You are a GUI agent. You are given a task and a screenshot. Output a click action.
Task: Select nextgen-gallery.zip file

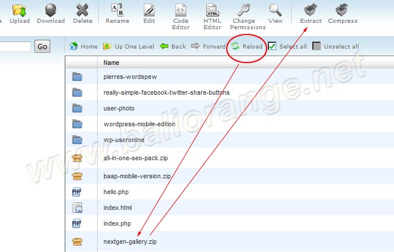(x=130, y=241)
